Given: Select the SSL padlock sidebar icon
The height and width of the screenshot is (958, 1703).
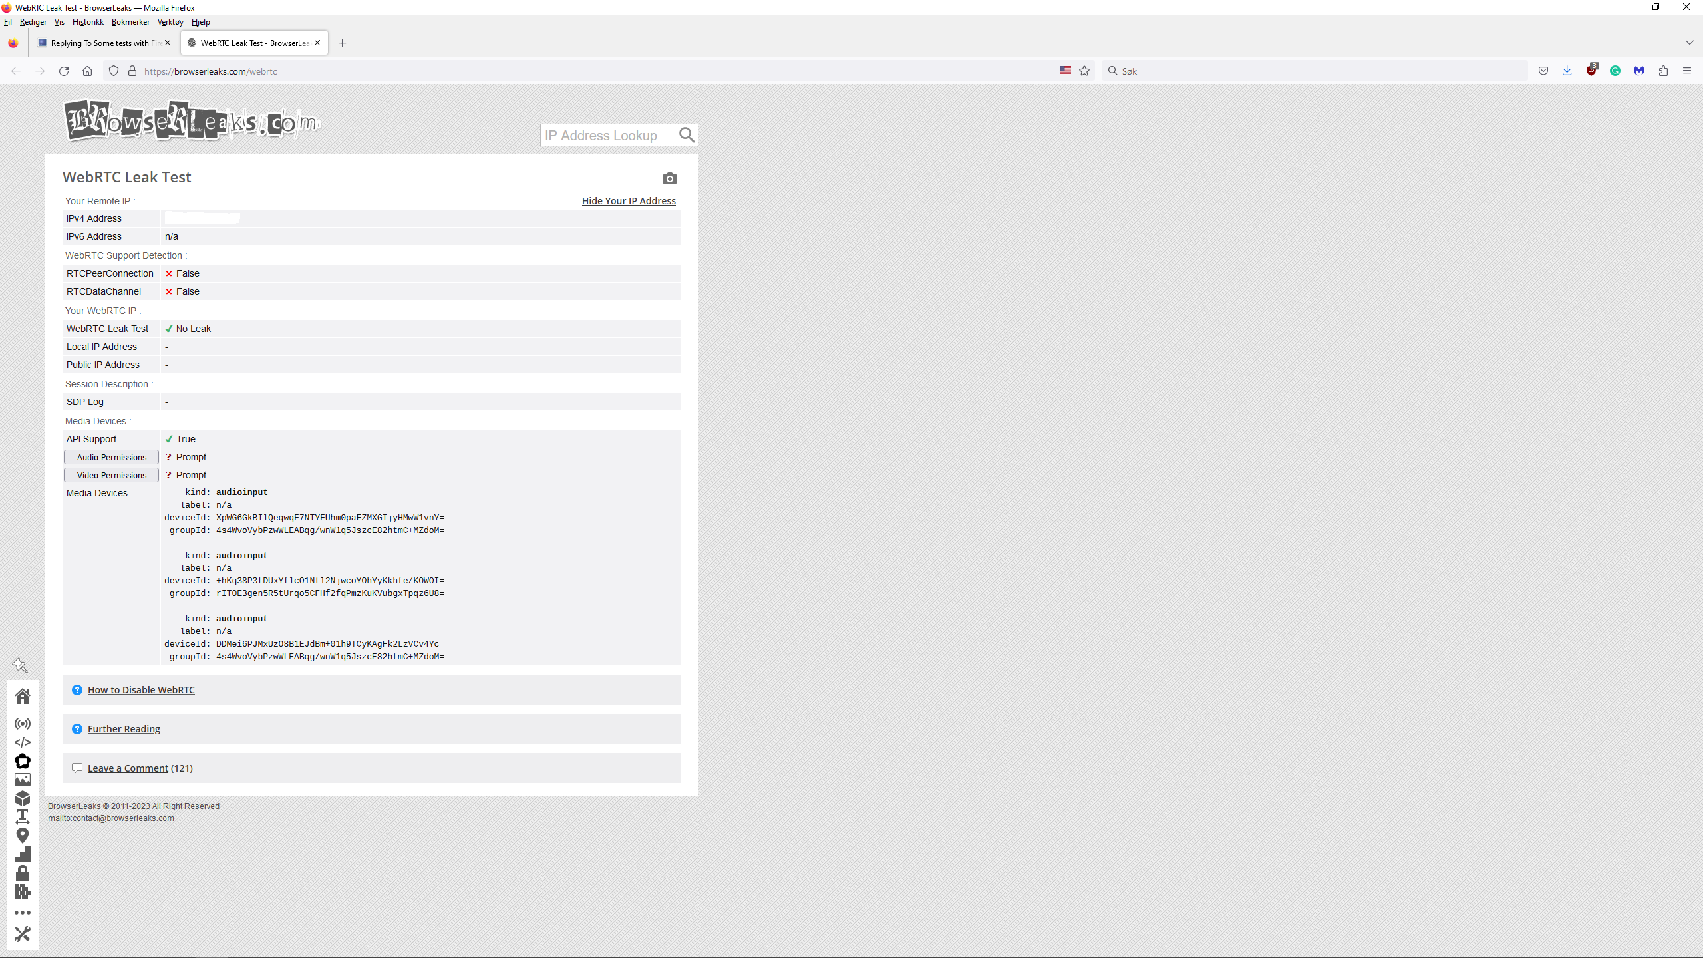Looking at the screenshot, I should pos(23,873).
